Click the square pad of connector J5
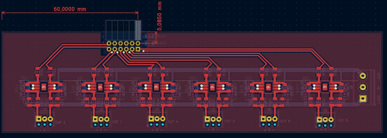Image resolution: width=387 pixels, height=138 pixels. tap(320, 120)
